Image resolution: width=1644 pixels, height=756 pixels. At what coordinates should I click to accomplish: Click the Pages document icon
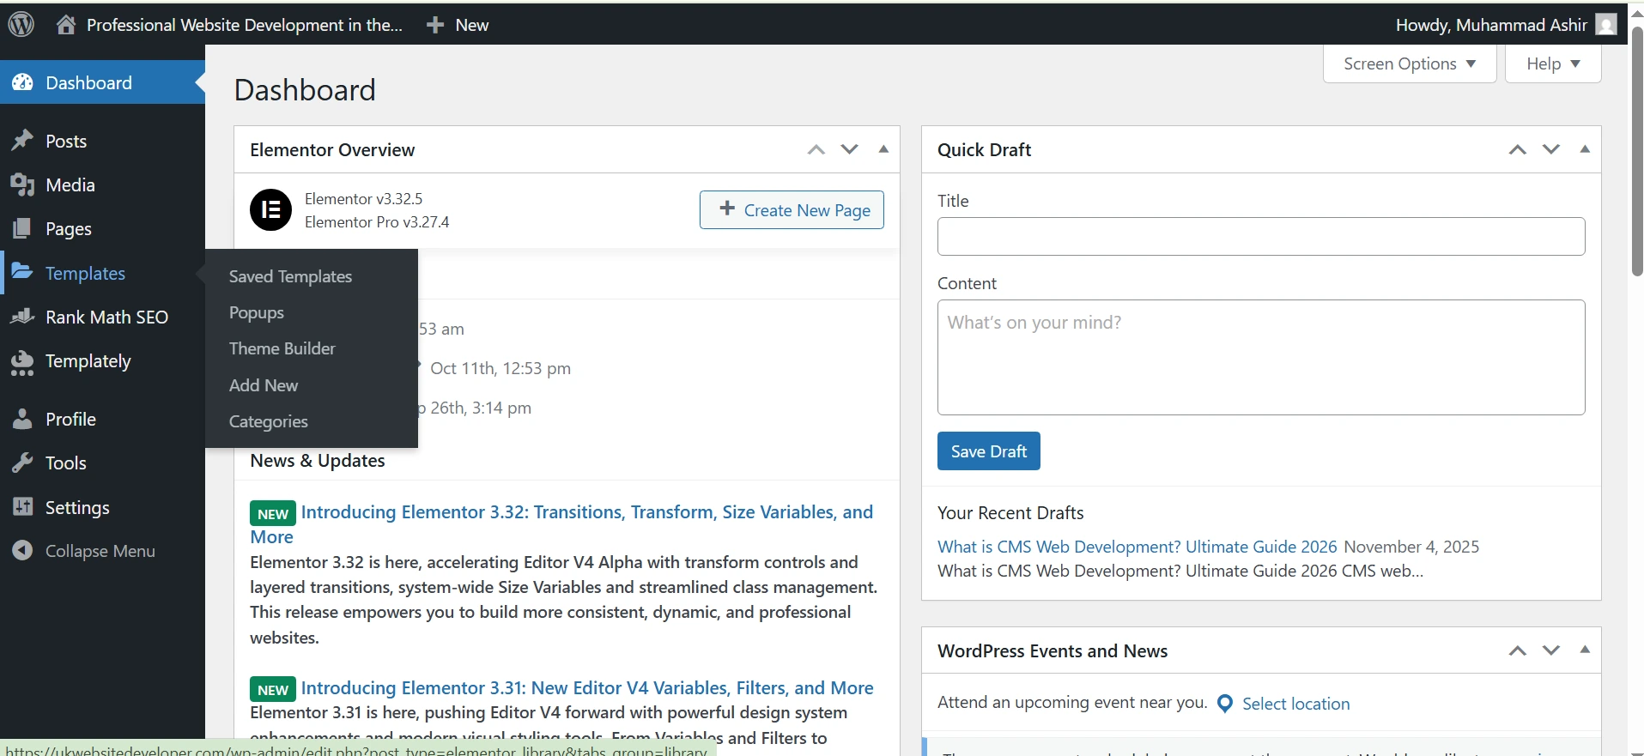[x=22, y=228]
